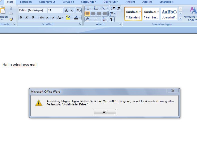Clear formatting with the eraser icon

click(79, 10)
